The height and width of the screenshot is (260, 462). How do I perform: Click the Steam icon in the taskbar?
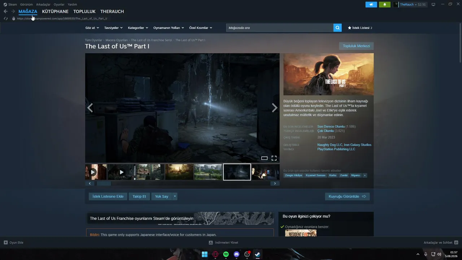257,254
